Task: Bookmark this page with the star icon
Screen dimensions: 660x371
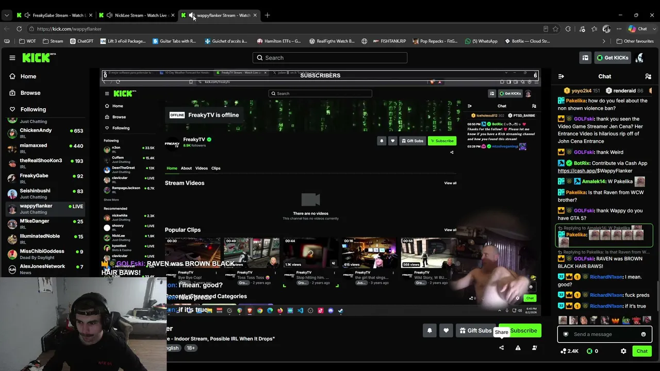Action: pos(555,29)
